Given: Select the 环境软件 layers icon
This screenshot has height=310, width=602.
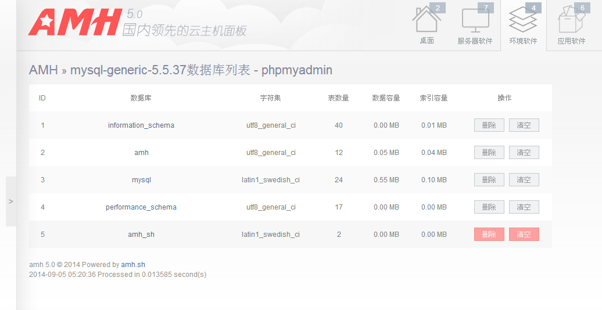Looking at the screenshot, I should (x=523, y=23).
